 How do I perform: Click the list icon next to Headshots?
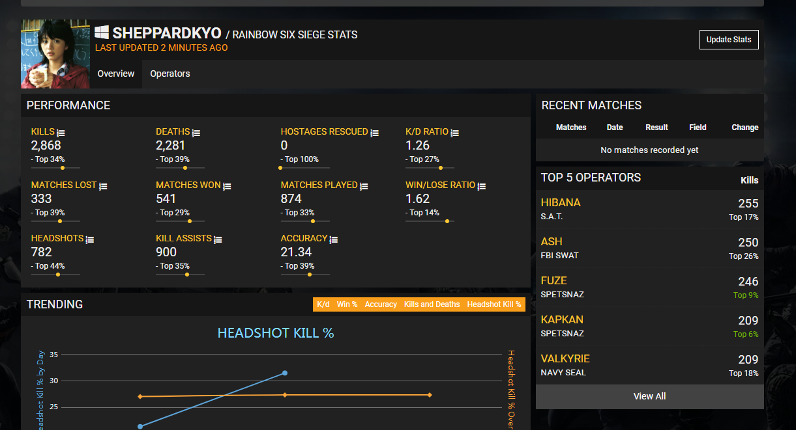[90, 239]
